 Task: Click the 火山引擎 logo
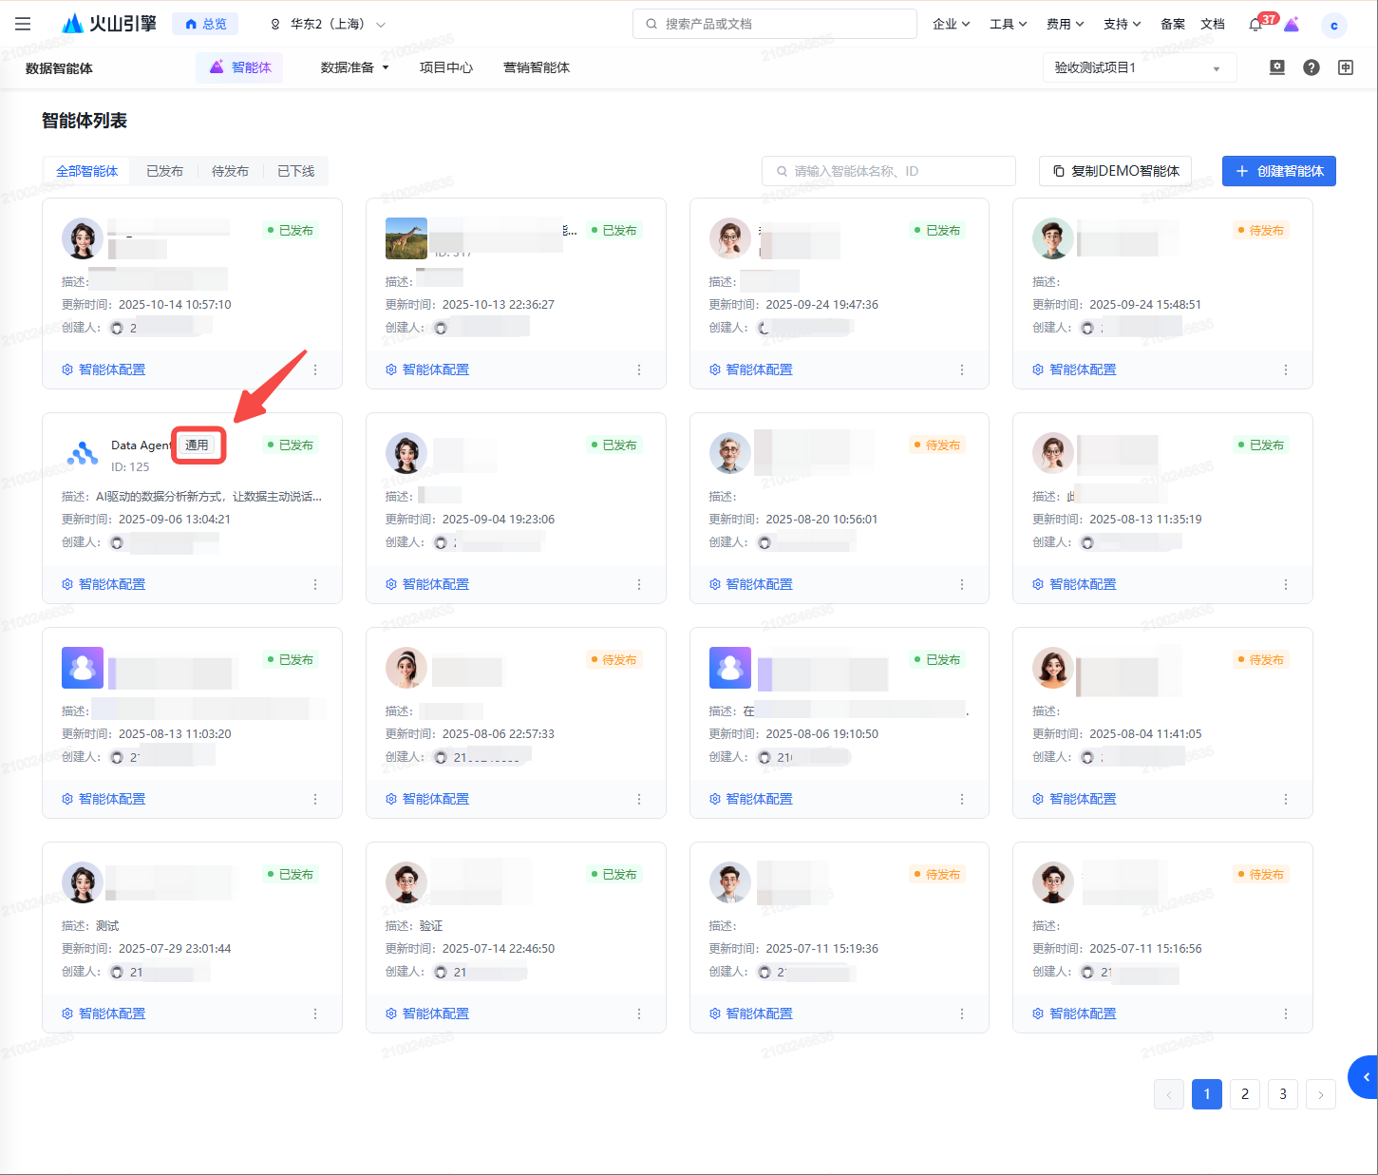pyautogui.click(x=109, y=24)
